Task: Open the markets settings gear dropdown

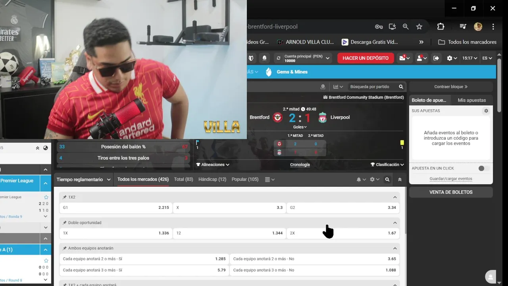Action: coord(374,180)
